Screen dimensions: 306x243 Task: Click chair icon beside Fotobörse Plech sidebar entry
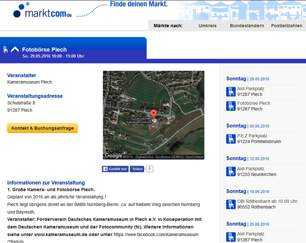(231, 106)
